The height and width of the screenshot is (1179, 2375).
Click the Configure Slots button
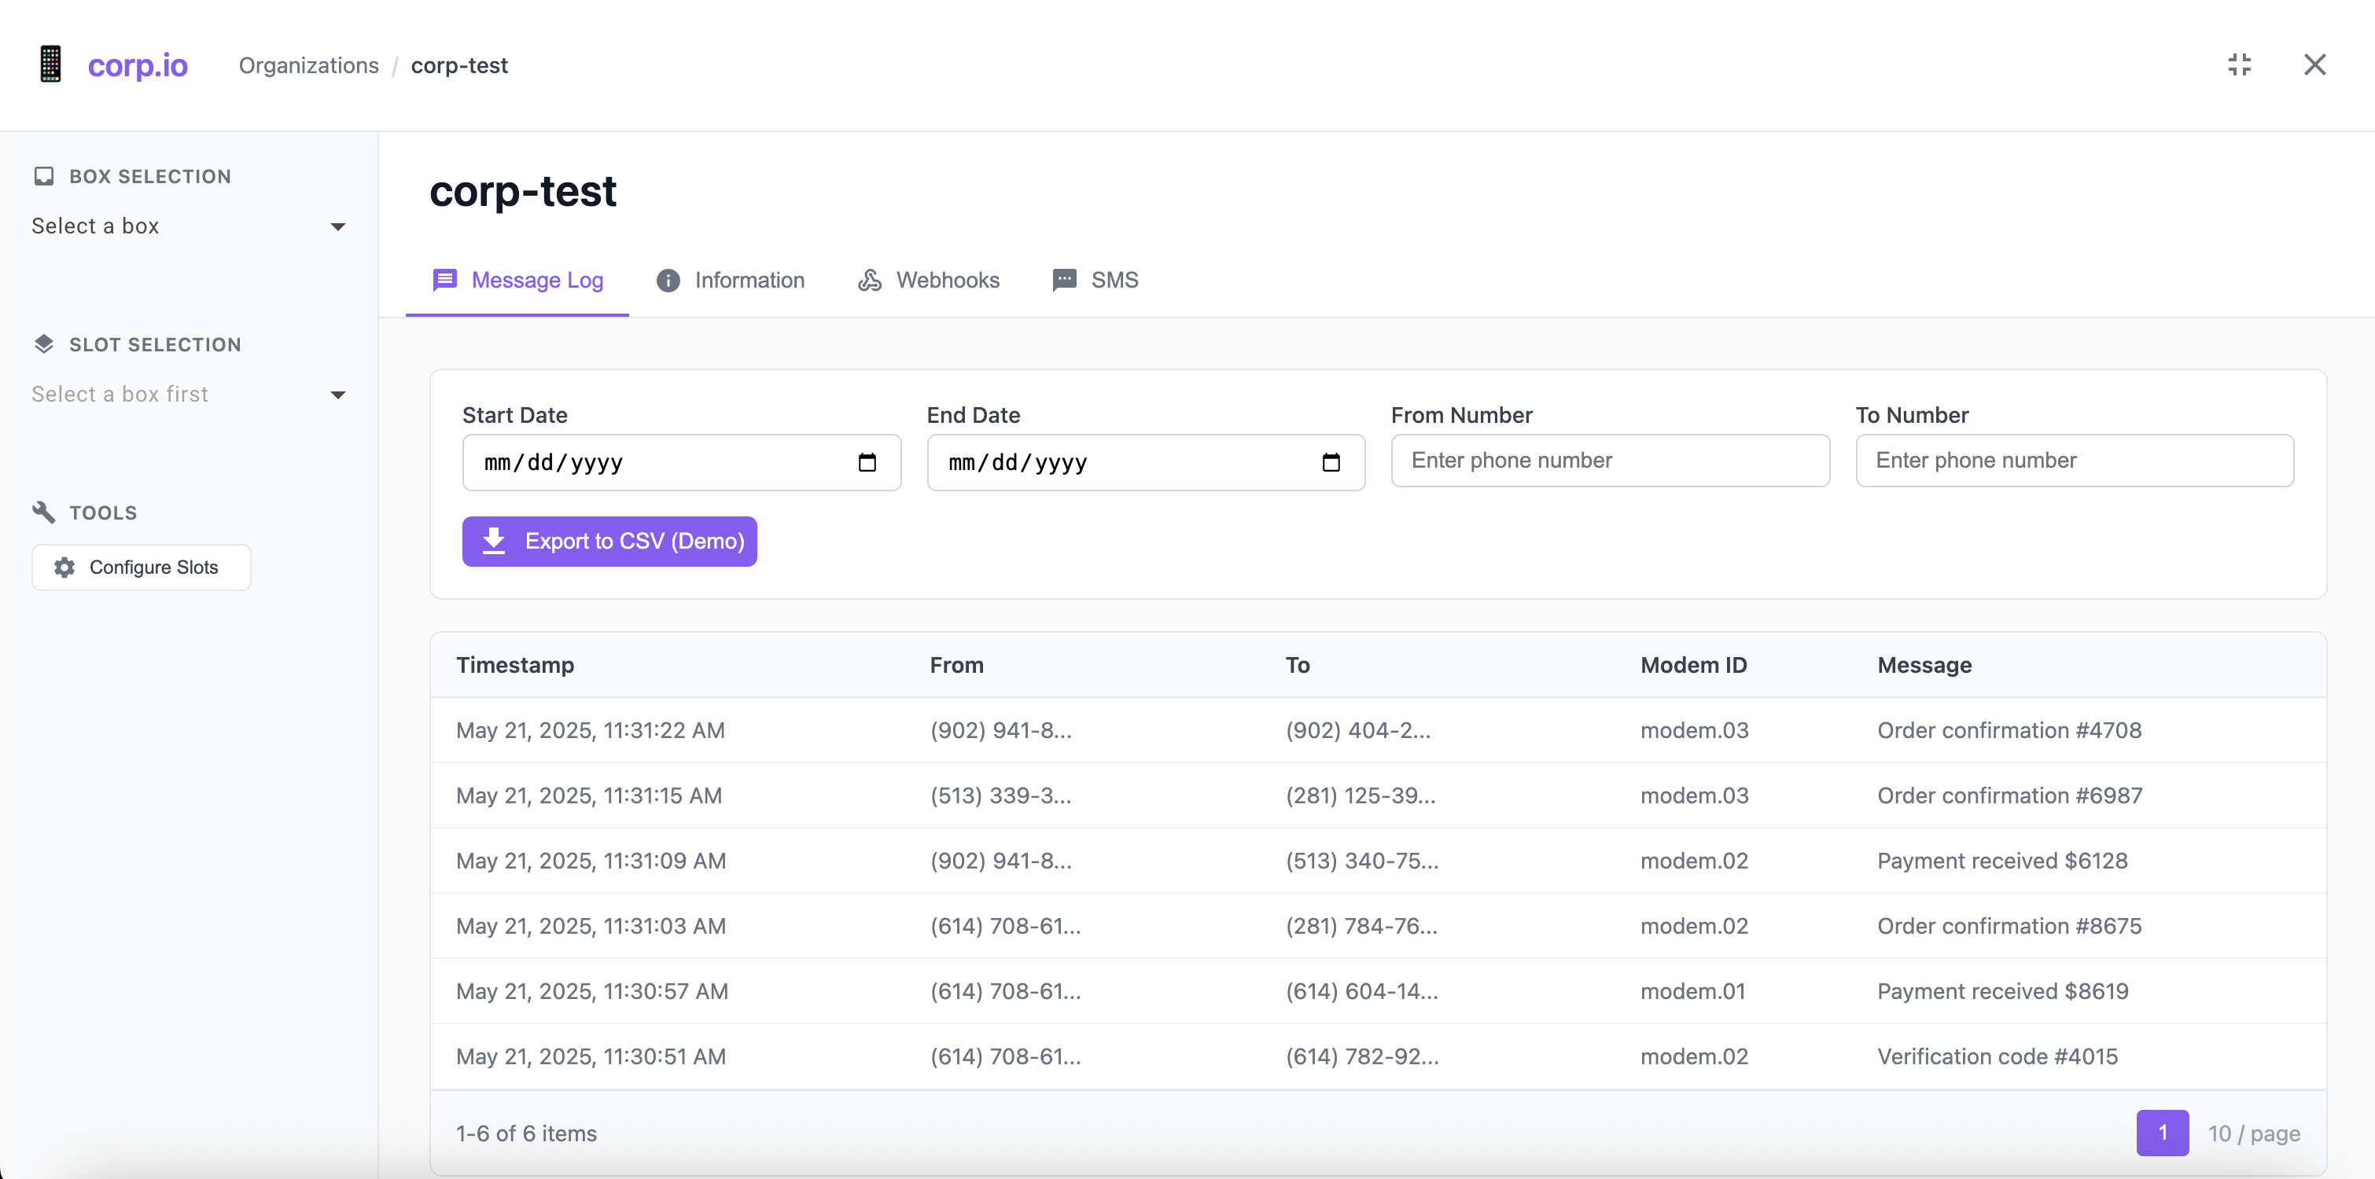[x=141, y=567]
